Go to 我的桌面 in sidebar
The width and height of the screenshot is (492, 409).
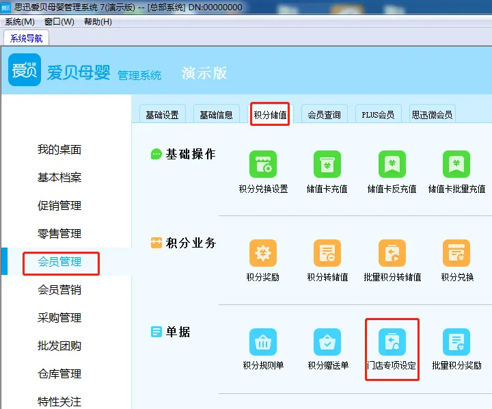(59, 150)
